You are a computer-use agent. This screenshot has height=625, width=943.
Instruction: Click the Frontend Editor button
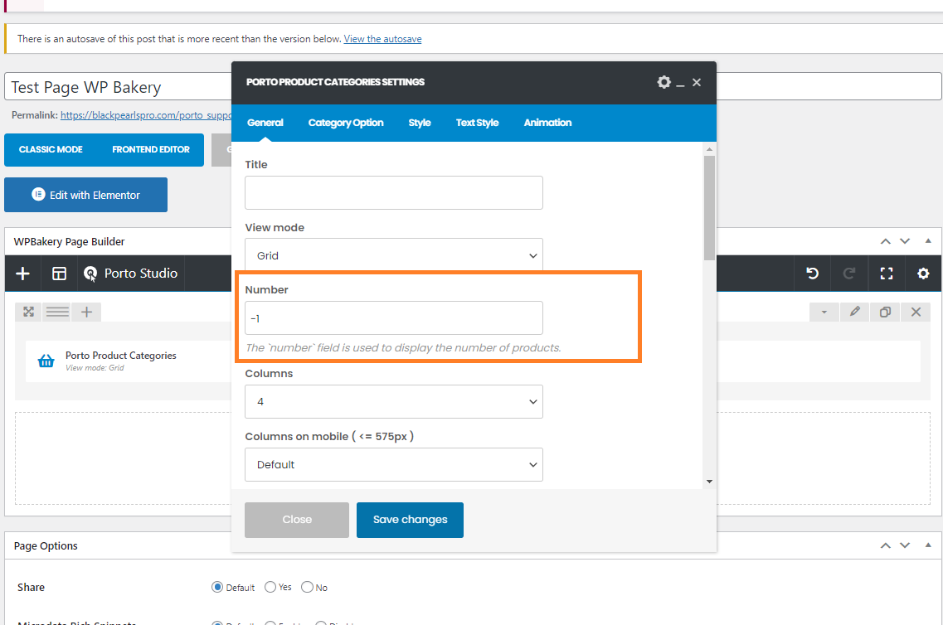click(x=151, y=150)
